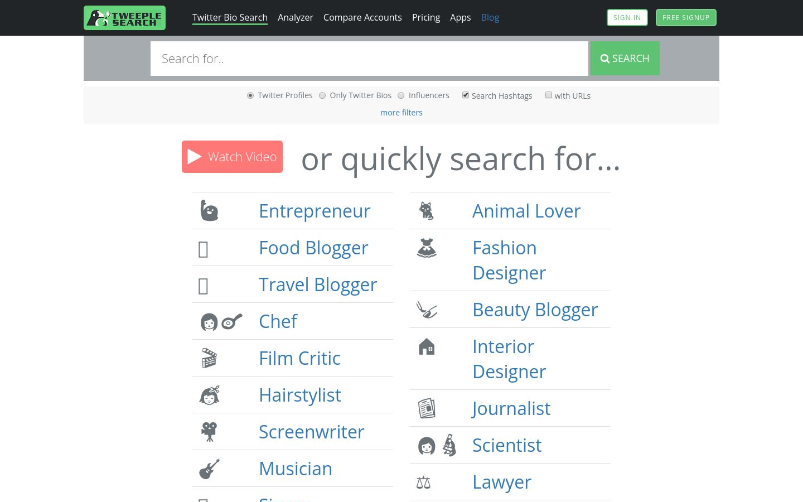Click the Scientist microscope icon

[x=449, y=445]
